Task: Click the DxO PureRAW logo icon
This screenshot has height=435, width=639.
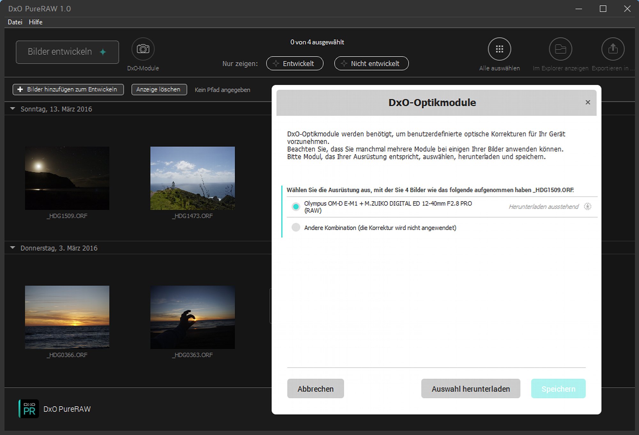Action: 29,409
